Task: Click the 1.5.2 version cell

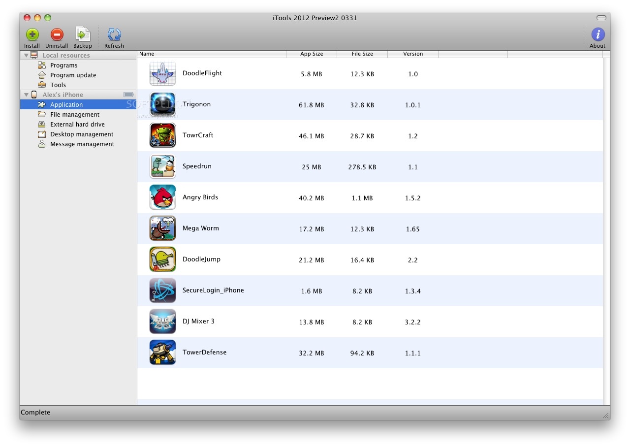Action: point(413,198)
